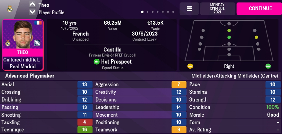This screenshot has width=282, height=134.
Task: Go to previous player with up chevron
Action: (32, 5)
